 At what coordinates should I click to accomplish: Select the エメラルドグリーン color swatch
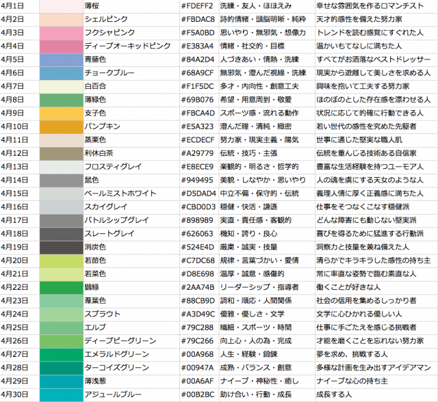point(61,354)
